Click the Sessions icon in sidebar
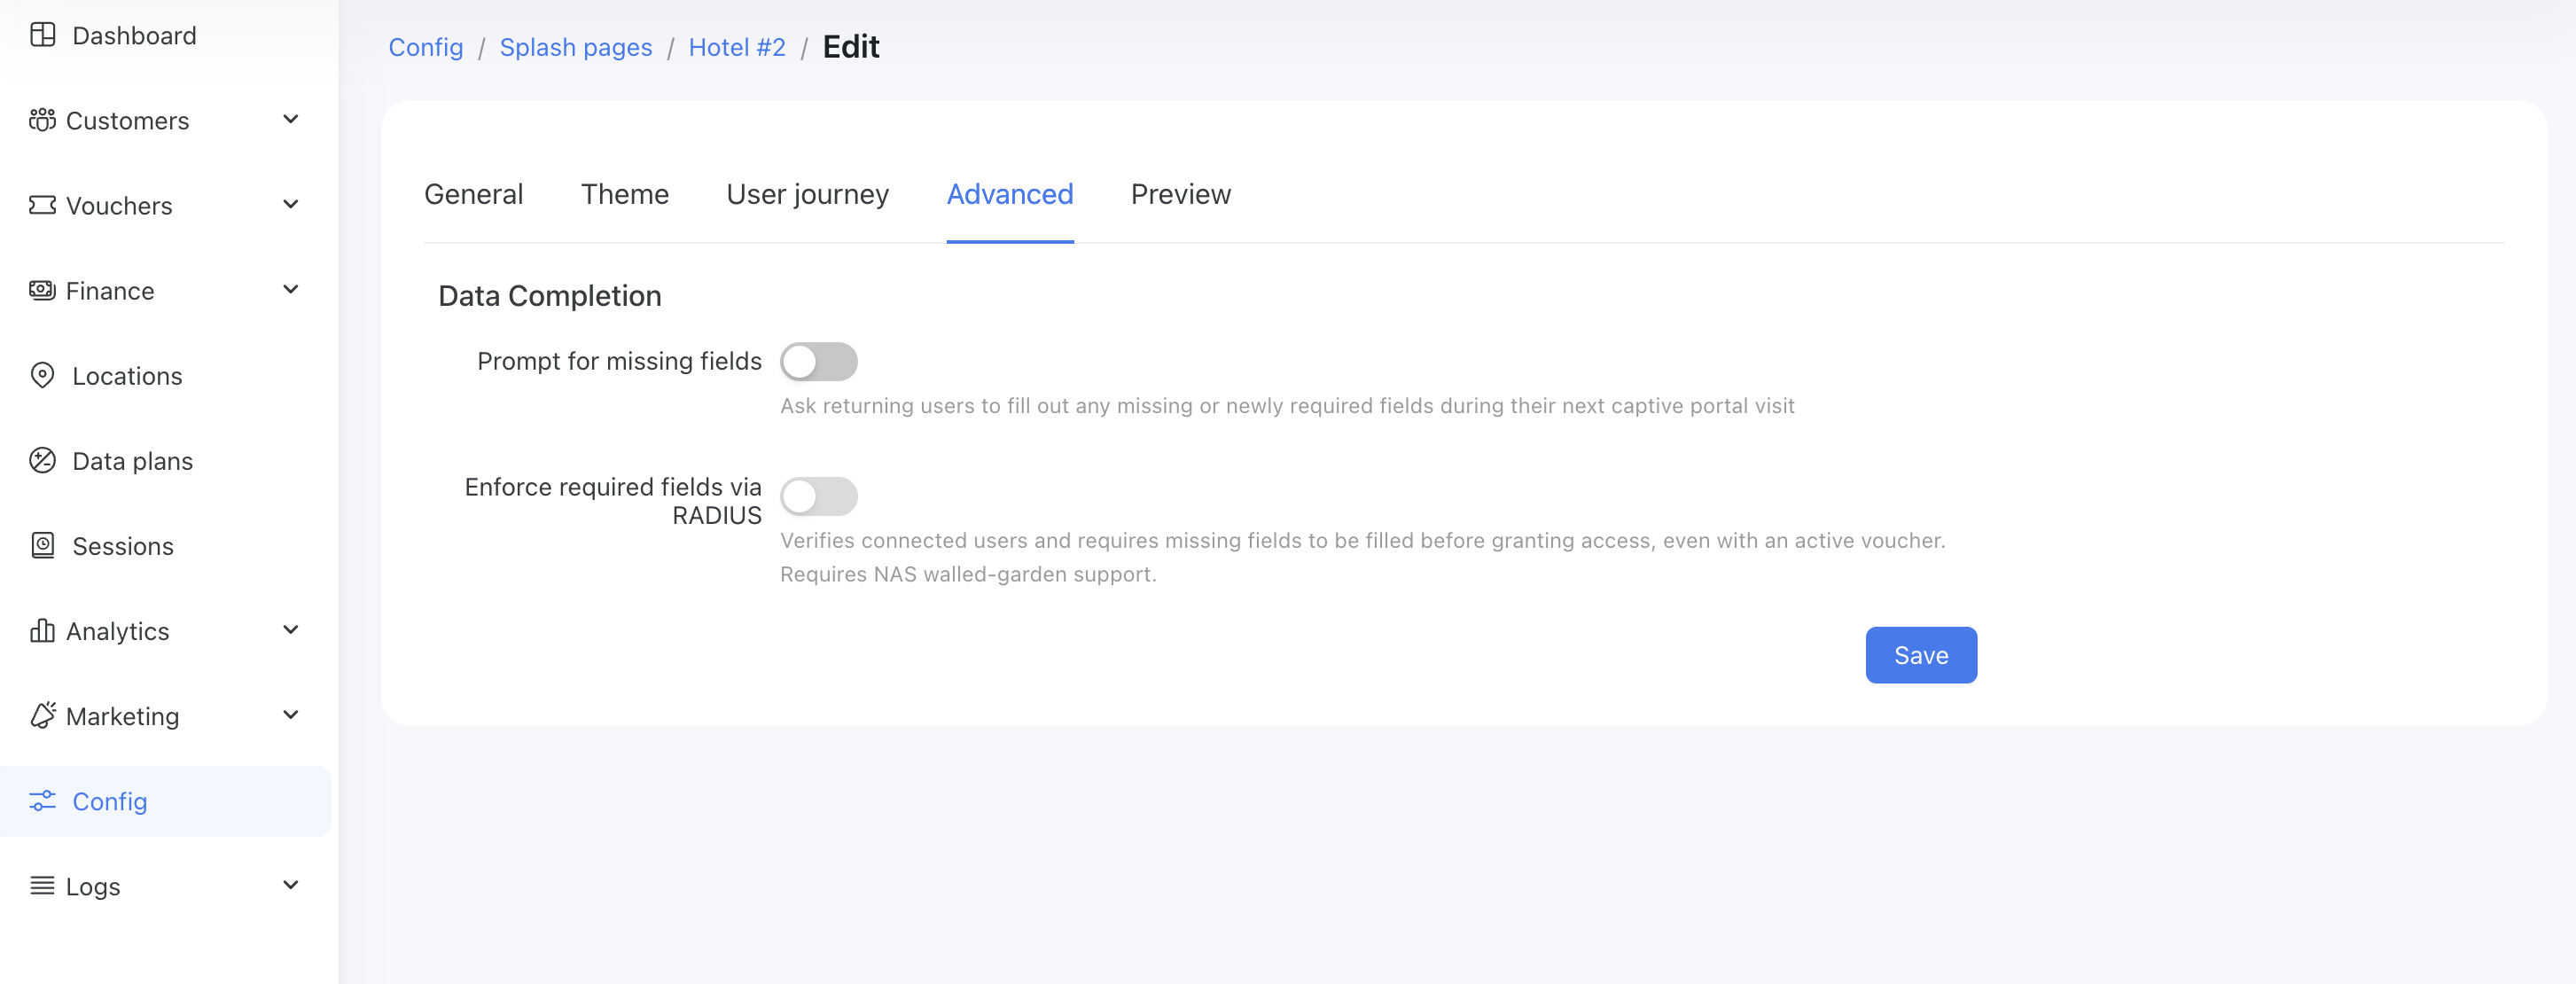 [42, 545]
